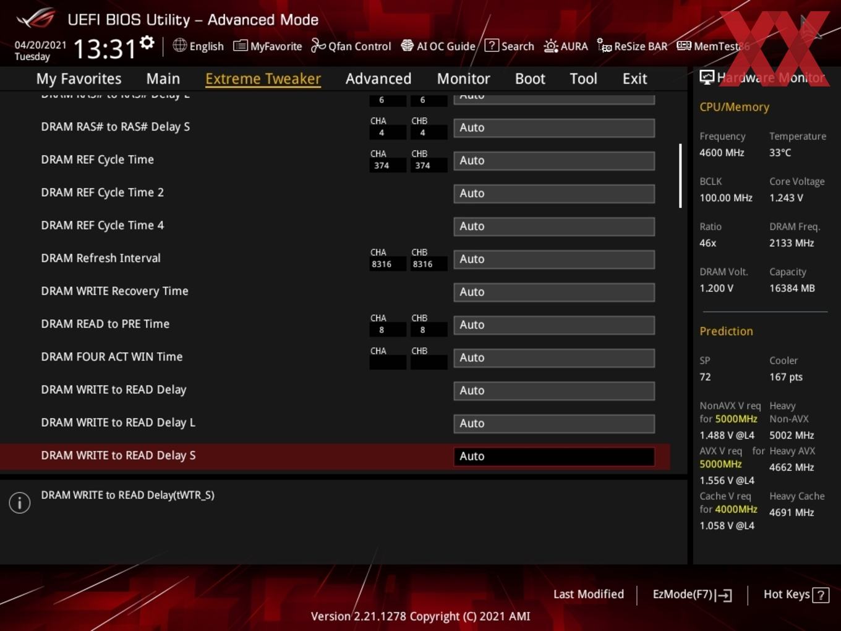841x631 pixels.
Task: Switch to Main tab
Action: (163, 79)
